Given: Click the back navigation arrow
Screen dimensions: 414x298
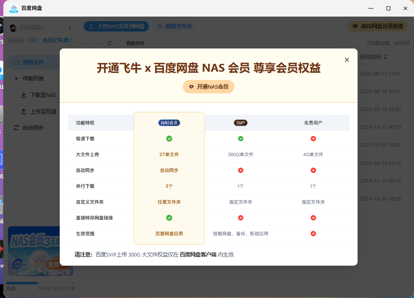Looking at the screenshot, I should tap(85, 43).
